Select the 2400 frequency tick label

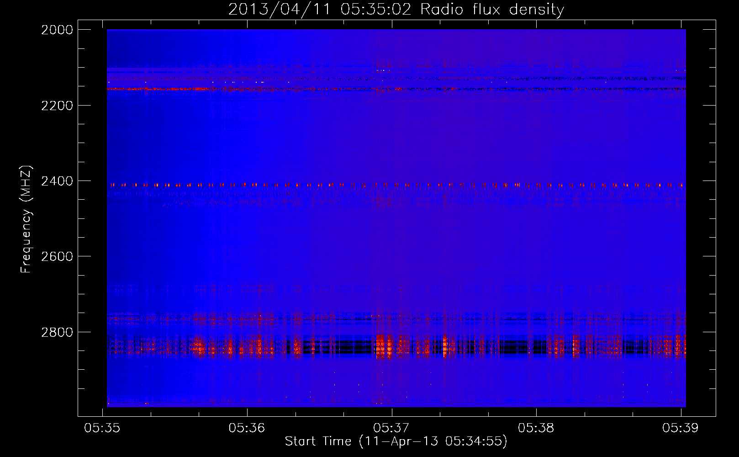coord(57,181)
